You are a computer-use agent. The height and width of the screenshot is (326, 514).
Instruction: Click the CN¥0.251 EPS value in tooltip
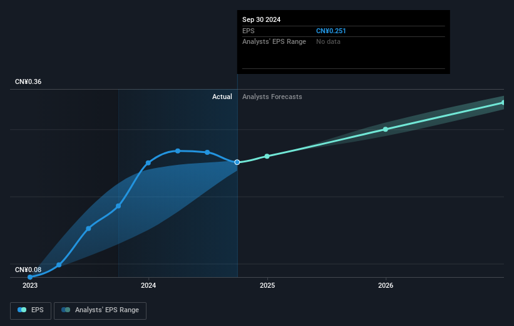(331, 31)
